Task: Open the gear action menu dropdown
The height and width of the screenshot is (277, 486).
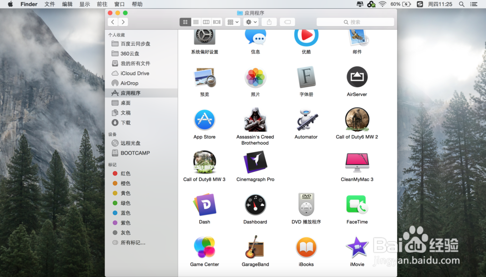Action: coord(251,22)
